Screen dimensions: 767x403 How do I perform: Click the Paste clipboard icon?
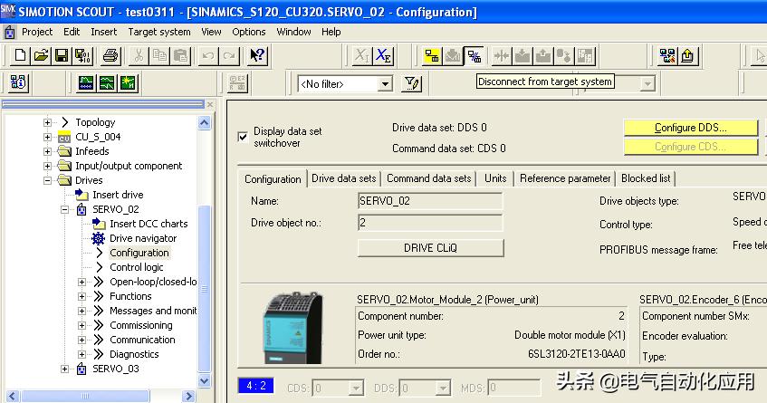(x=180, y=56)
